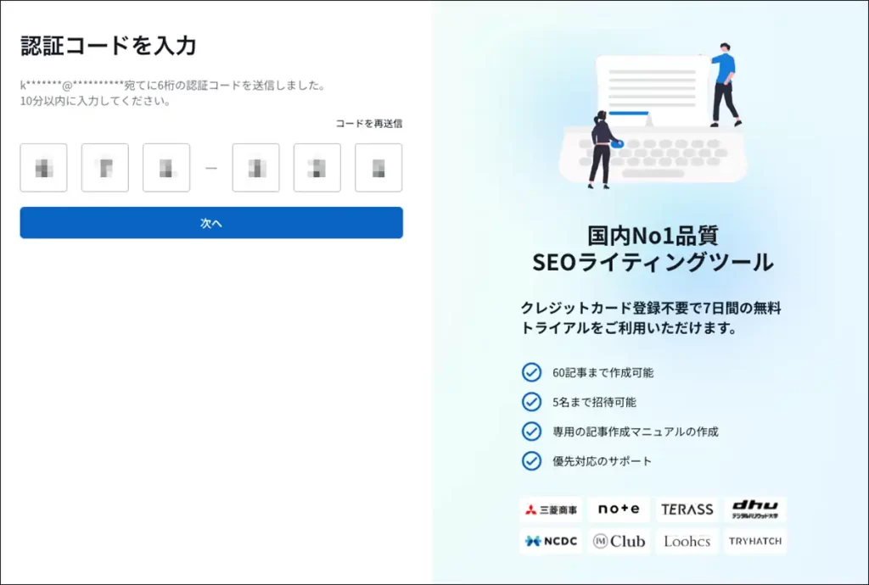Click the first verification code digit box
Viewport: 869px width, 585px height.
pyautogui.click(x=43, y=168)
